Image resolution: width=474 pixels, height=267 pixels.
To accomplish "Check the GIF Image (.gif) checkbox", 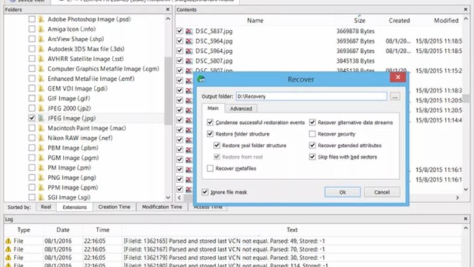I will [x=32, y=98].
